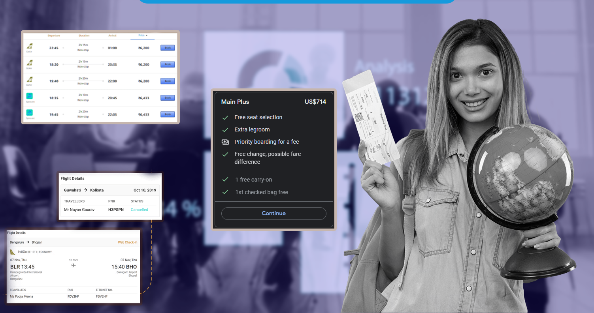The height and width of the screenshot is (313, 594).
Task: Book the 19:40 GoAir flight for ₹6,200
Action: 167,81
